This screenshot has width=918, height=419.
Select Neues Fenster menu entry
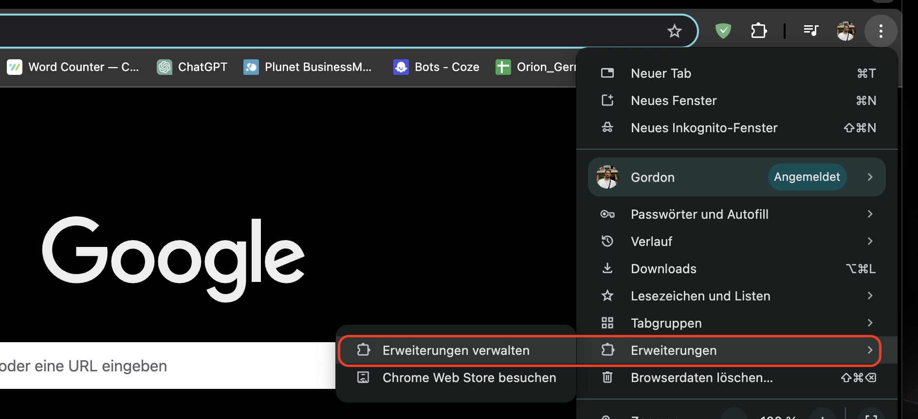(737, 101)
